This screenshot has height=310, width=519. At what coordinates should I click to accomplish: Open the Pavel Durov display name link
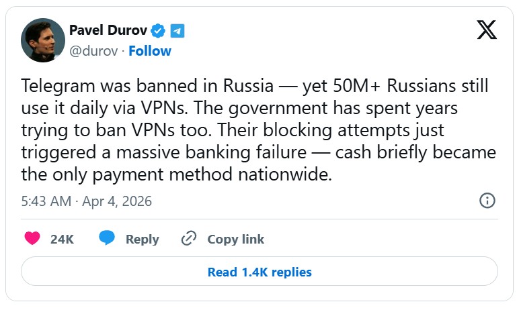coord(108,31)
